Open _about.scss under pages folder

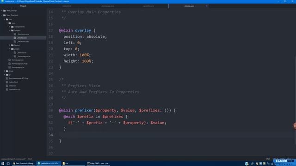tap(22, 53)
